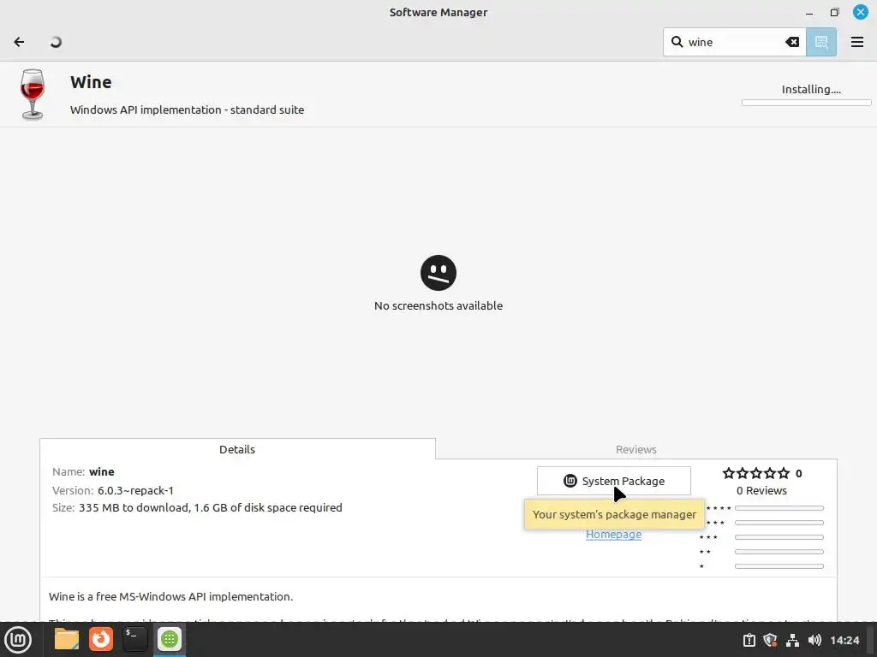This screenshot has height=657, width=877.
Task: Maximize the Software Manager window
Action: [834, 12]
